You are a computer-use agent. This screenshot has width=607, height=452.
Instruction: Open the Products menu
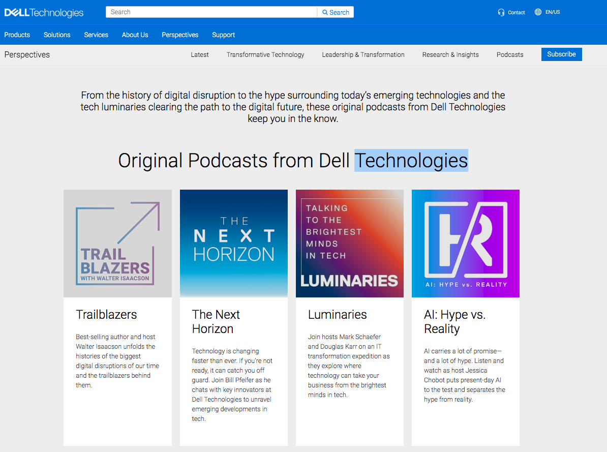point(17,35)
